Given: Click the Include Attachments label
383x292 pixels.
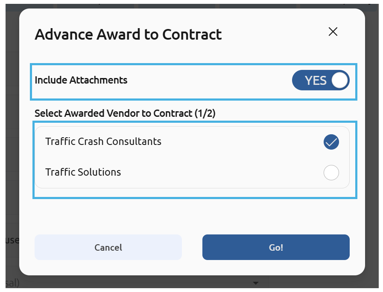Looking at the screenshot, I should coord(81,80).
